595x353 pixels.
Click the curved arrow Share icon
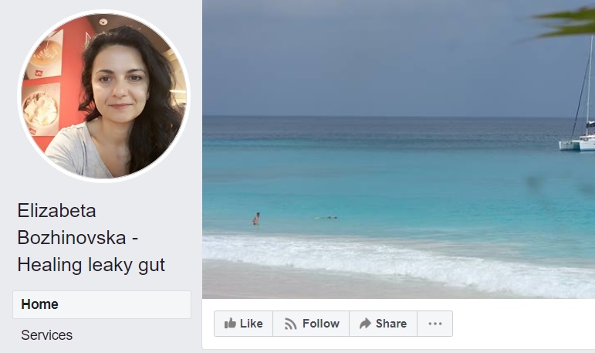click(x=365, y=324)
